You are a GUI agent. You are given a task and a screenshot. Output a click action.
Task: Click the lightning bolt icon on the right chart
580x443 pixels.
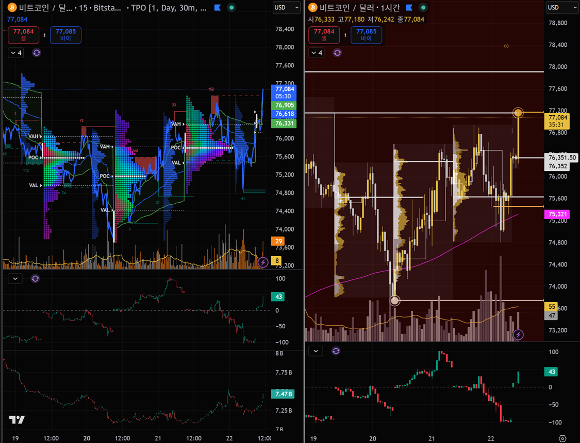tap(519, 334)
